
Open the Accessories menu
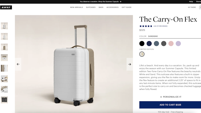(x=113, y=7)
